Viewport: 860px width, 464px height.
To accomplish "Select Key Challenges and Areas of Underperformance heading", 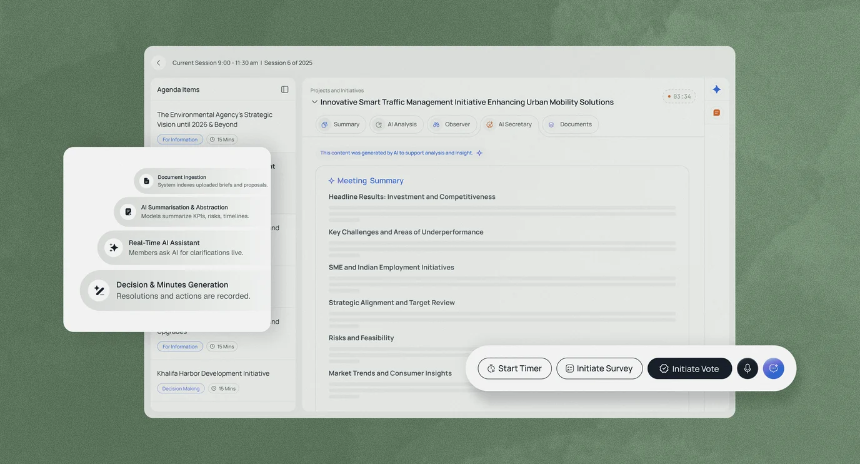I will coord(406,232).
